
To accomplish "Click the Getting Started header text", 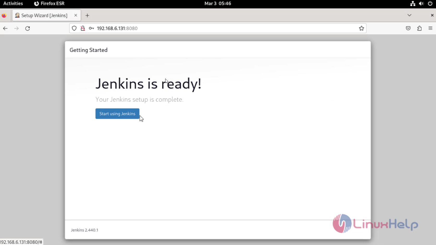I will coord(89,50).
